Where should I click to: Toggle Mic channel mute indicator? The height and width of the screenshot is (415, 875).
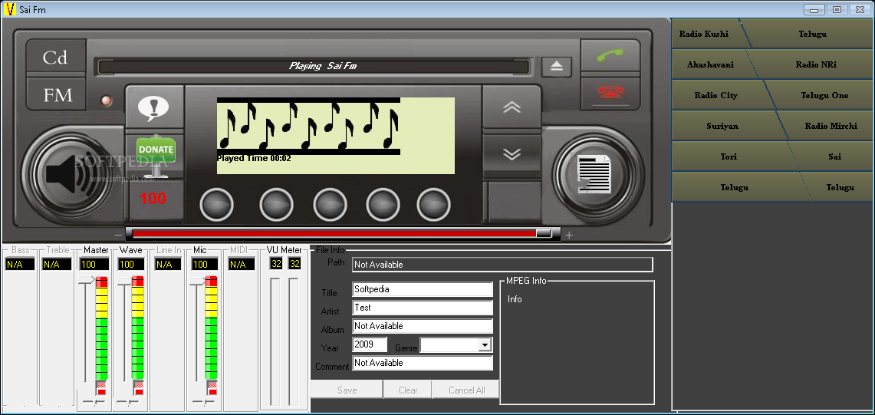tap(211, 388)
